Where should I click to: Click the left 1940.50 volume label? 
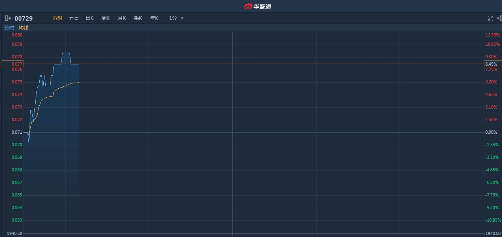click(x=15, y=233)
